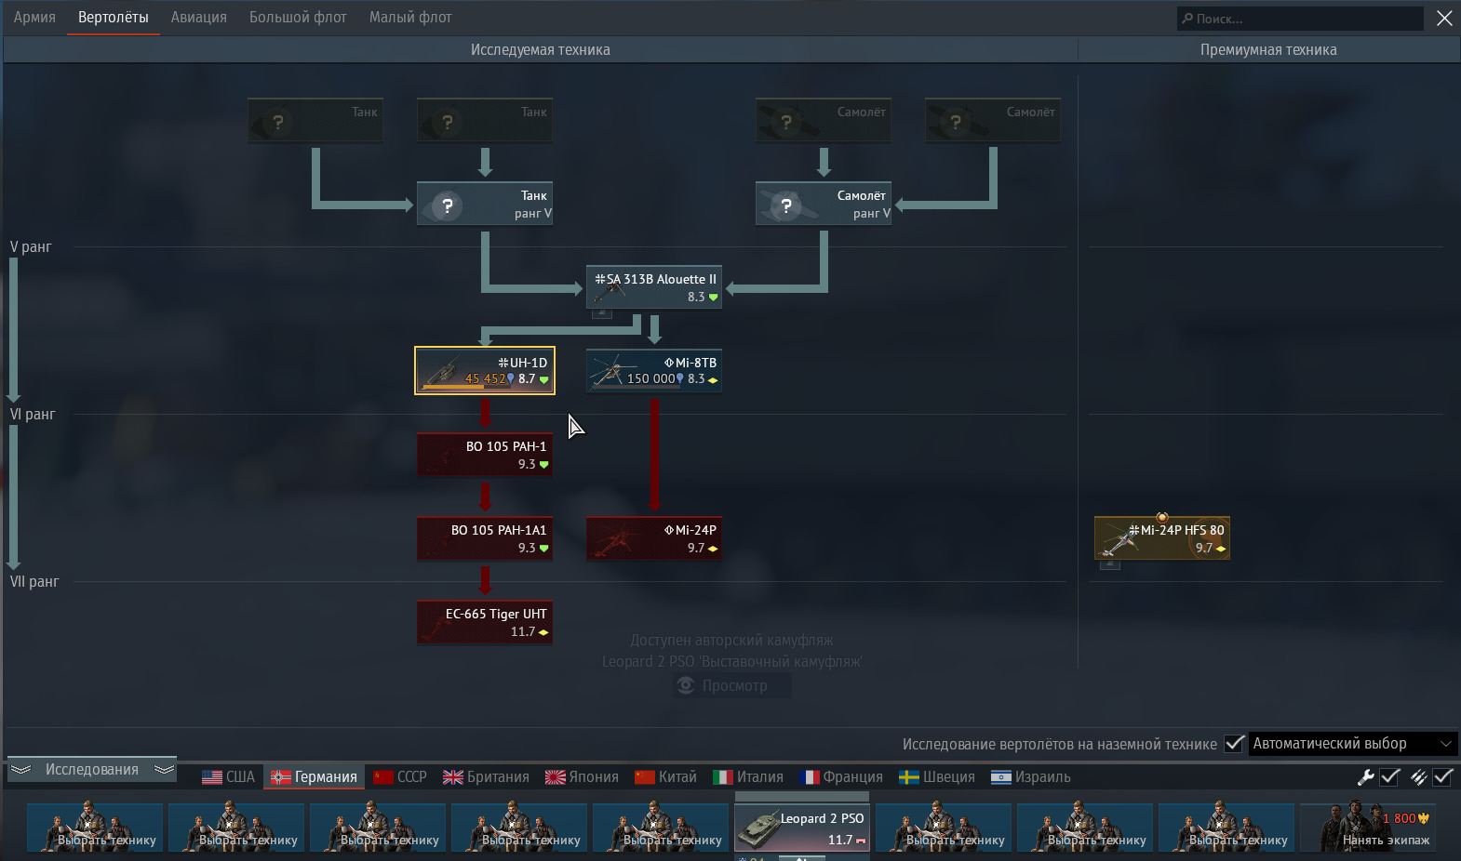This screenshot has height=861, width=1461.
Task: Switch to the Япония flag icon
Action: point(556,777)
